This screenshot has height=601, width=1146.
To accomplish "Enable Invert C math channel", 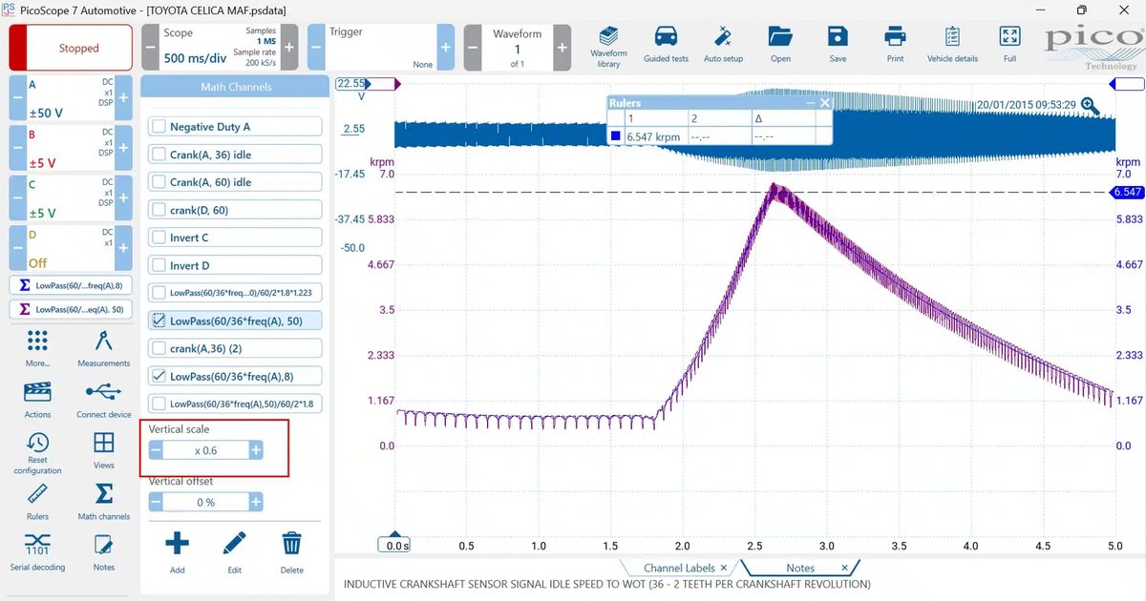I will point(159,238).
